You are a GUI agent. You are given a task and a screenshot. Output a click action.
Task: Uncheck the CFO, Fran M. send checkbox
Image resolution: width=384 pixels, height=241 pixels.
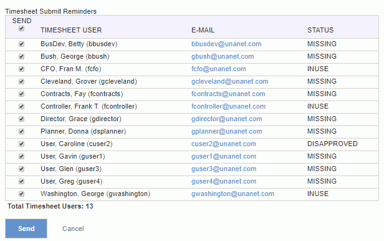click(22, 69)
